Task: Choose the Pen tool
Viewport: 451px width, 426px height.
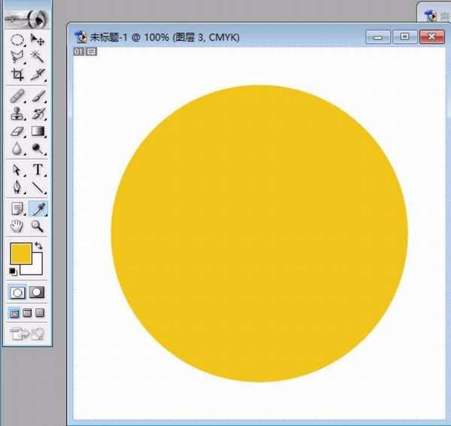Action: pos(17,188)
